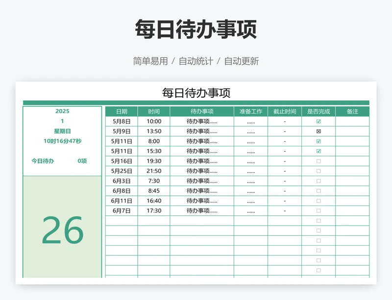Click the 16:40 time cell
This screenshot has width=392, height=300.
(154, 201)
